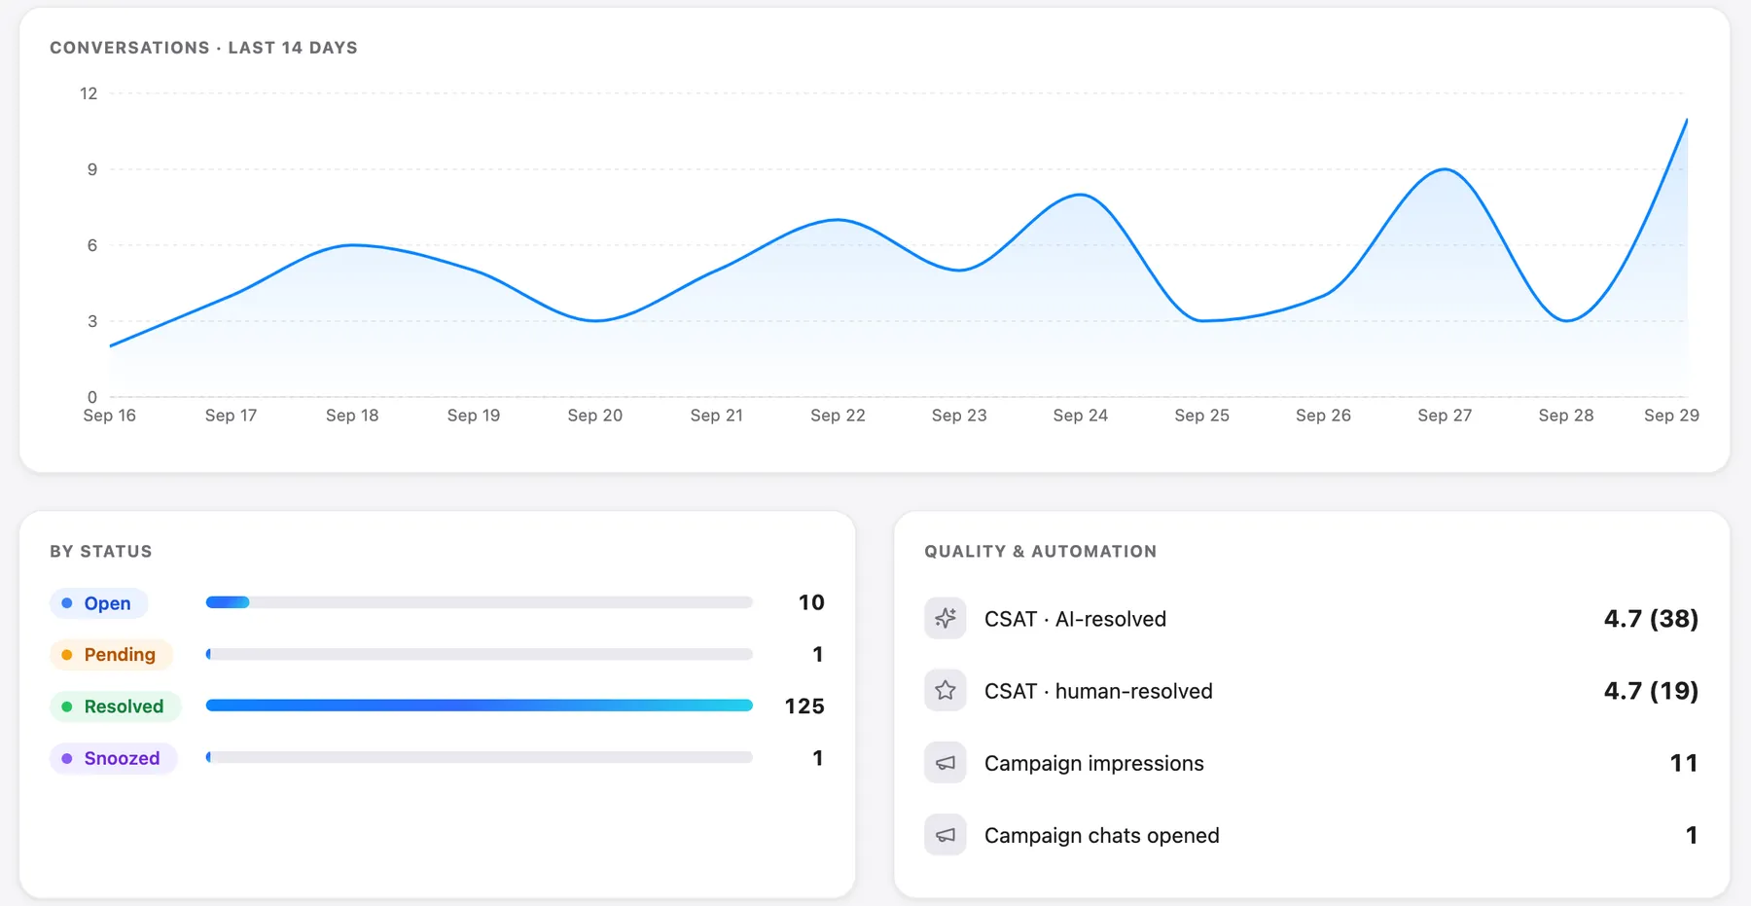
Task: Click the y-axis label 9
Action: pyautogui.click(x=92, y=169)
